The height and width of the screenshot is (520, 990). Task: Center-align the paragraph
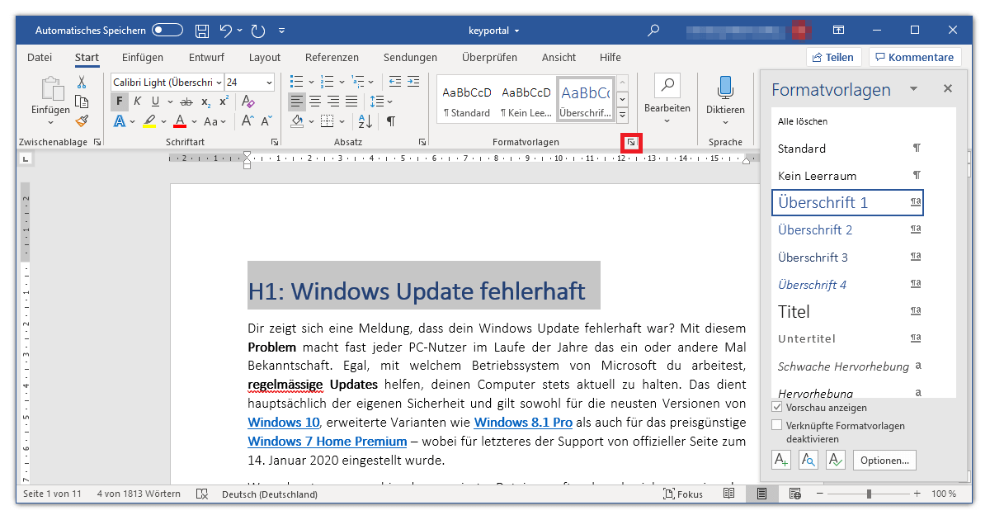(315, 102)
